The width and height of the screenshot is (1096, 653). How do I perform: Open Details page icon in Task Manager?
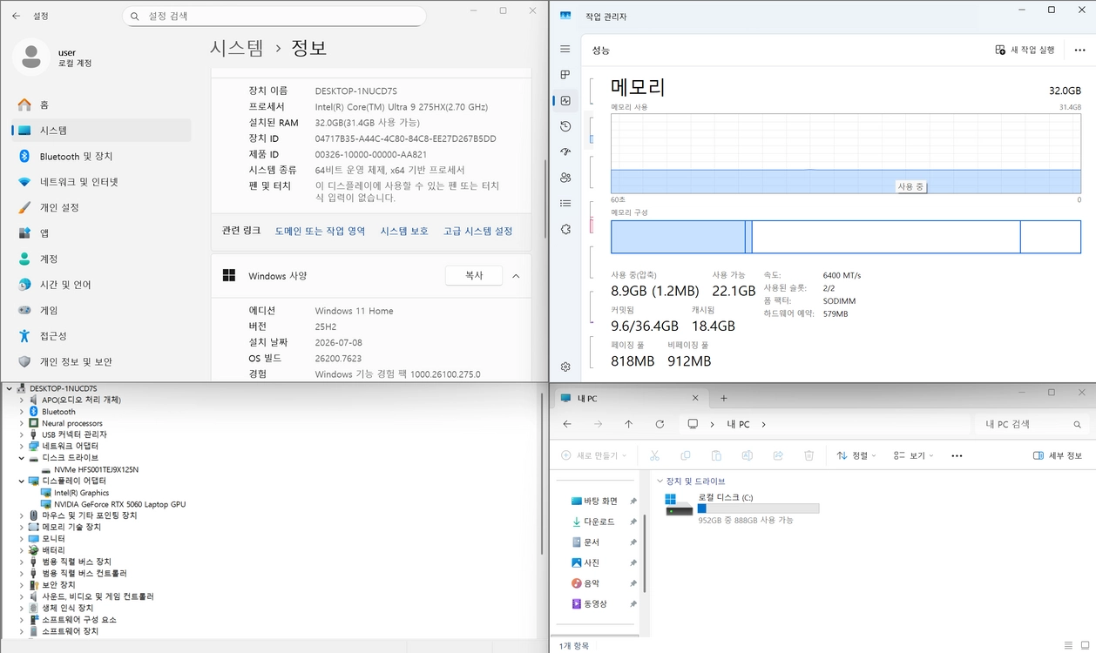(x=565, y=203)
